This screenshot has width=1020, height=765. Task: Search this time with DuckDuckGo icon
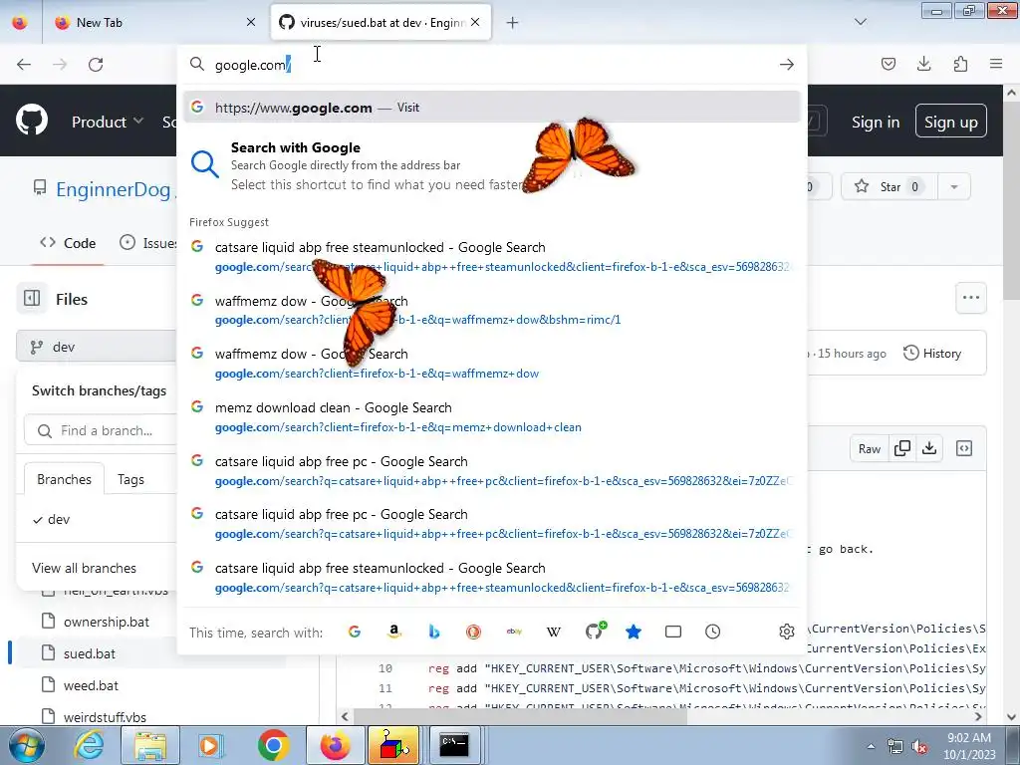coord(473,632)
